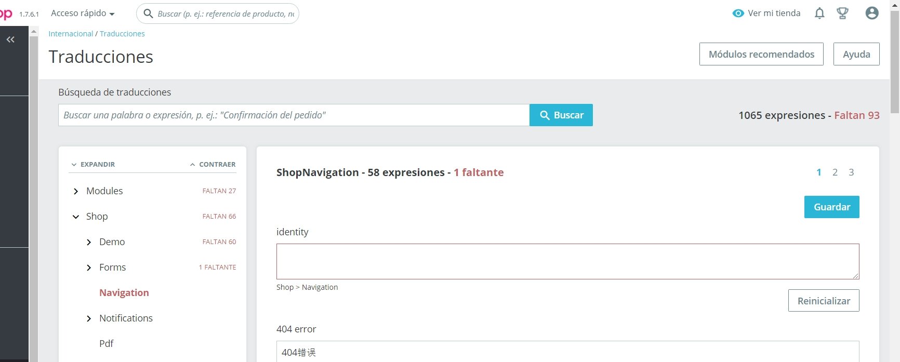Click the Guardar button
The height and width of the screenshot is (362, 900).
[x=831, y=207]
